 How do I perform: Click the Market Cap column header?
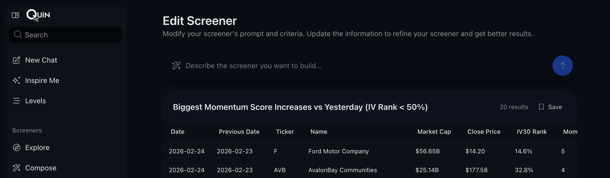(434, 132)
